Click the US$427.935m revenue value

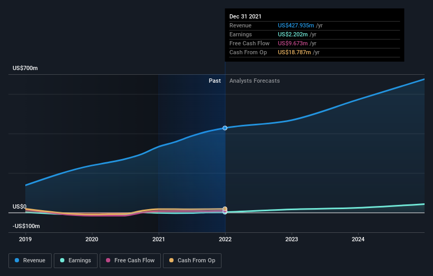point(296,25)
